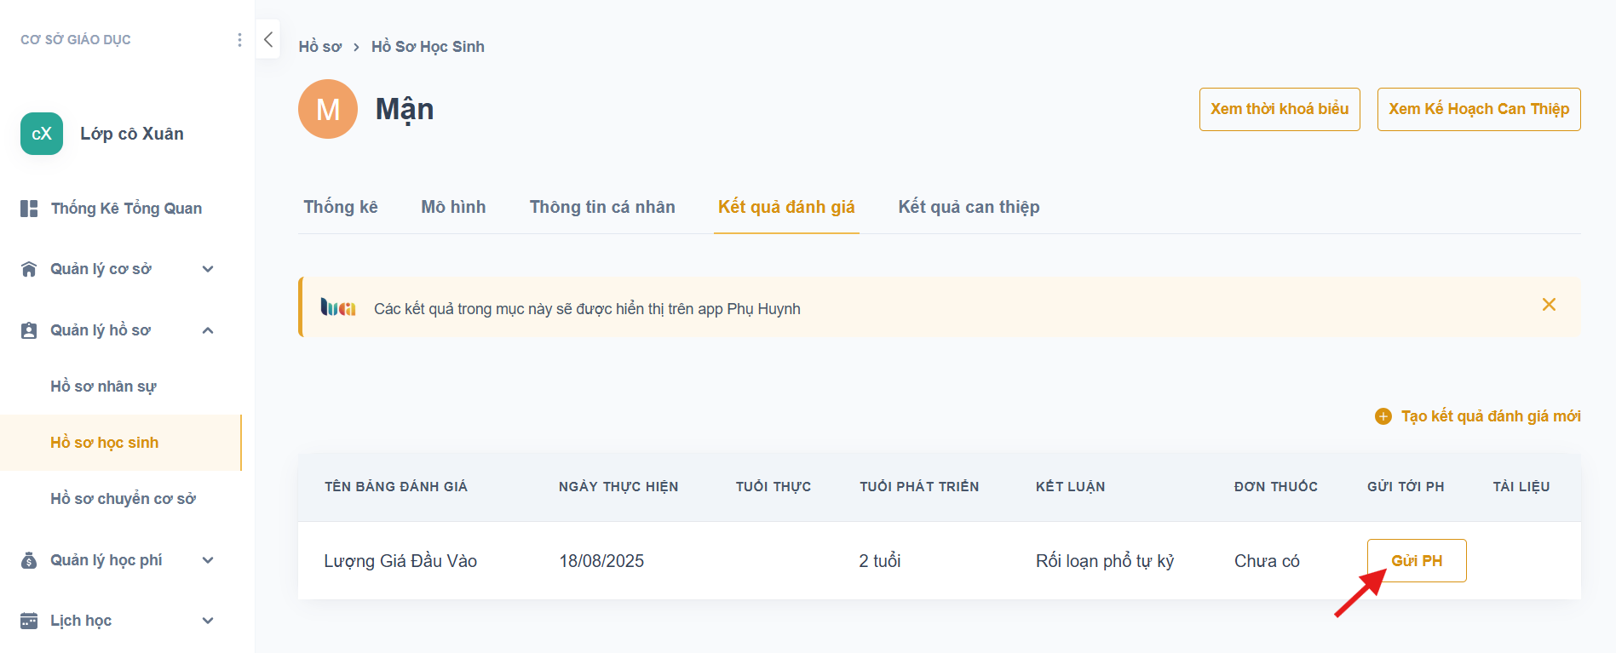Click the Gửi PH button

(x=1417, y=561)
